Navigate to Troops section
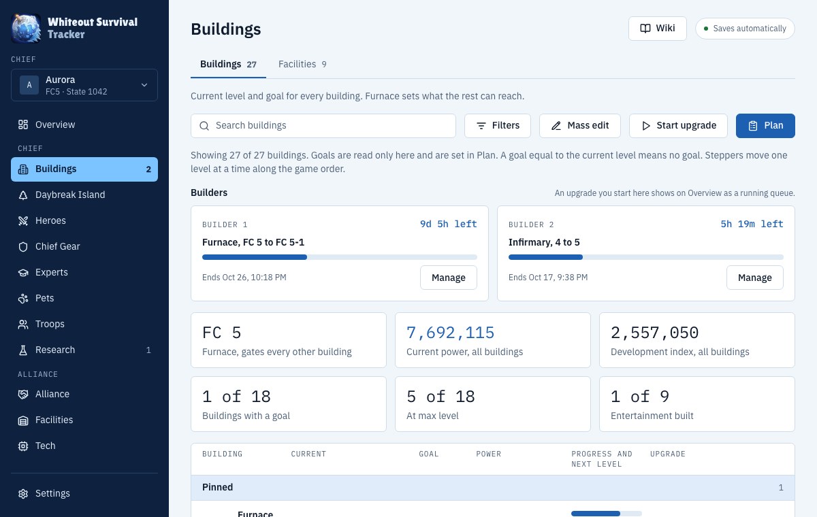Image resolution: width=817 pixels, height=517 pixels. point(84,324)
